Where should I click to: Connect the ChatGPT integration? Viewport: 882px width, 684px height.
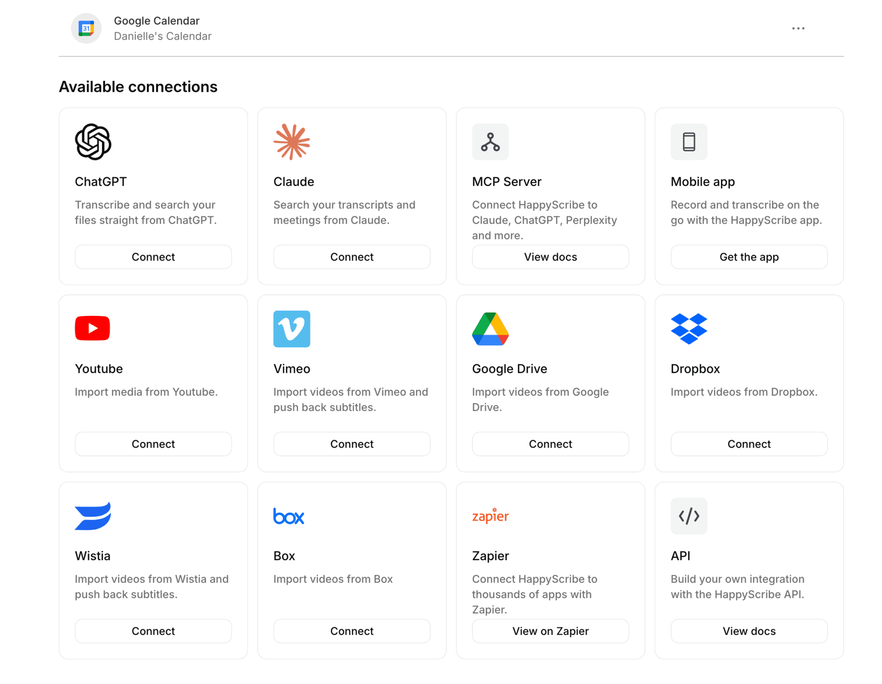(x=153, y=257)
